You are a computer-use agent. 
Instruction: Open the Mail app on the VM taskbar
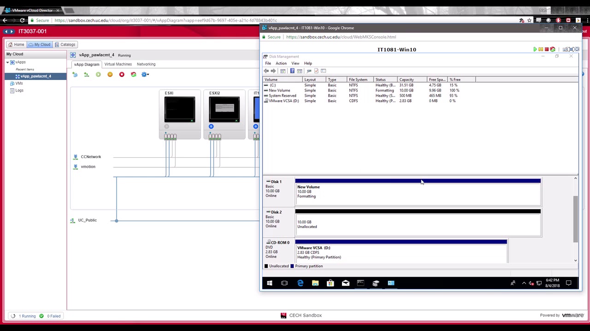[x=346, y=283]
